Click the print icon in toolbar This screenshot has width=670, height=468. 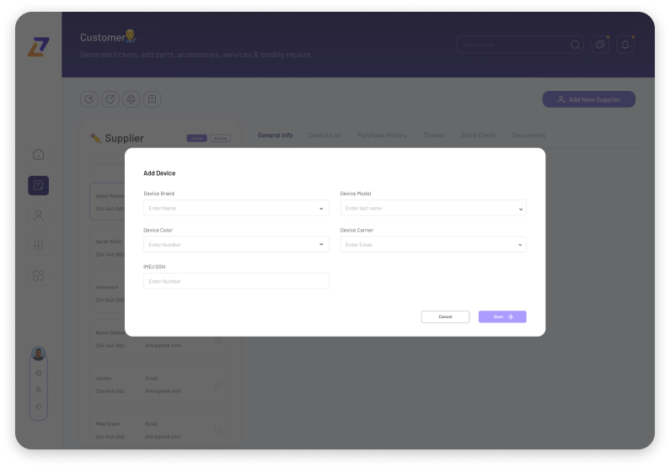pos(131,99)
